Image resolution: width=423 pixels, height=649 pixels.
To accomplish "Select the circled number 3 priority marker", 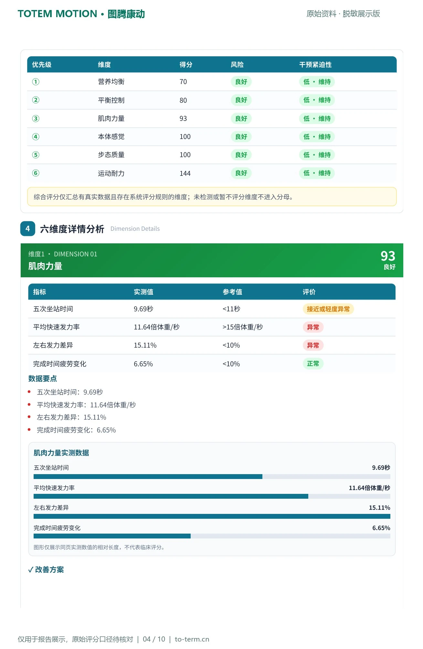I will click(x=36, y=119).
